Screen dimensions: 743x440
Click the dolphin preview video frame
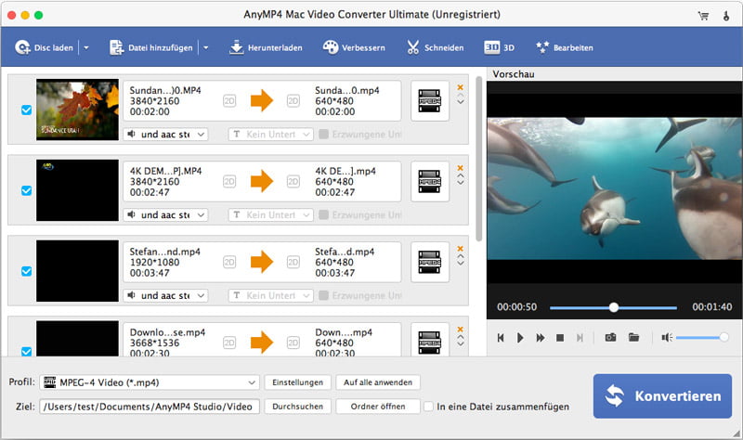point(615,188)
